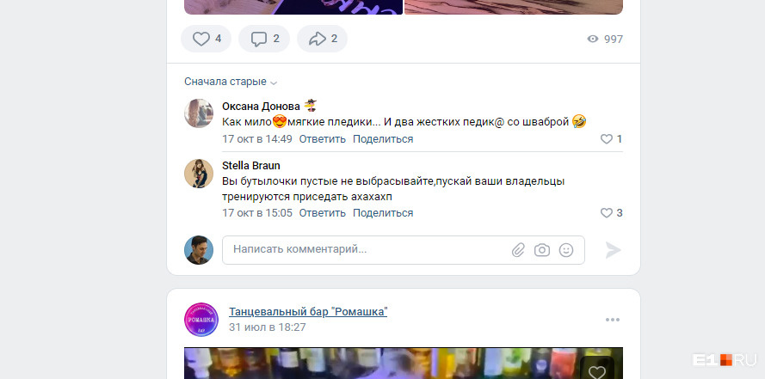This screenshot has width=765, height=379.
Task: Open the 31 июл в 18:27 timestamp
Action: pyautogui.click(x=268, y=327)
